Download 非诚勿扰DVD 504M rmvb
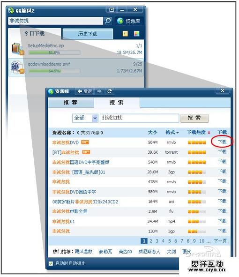This screenshot has width=239, height=277. click(222, 142)
